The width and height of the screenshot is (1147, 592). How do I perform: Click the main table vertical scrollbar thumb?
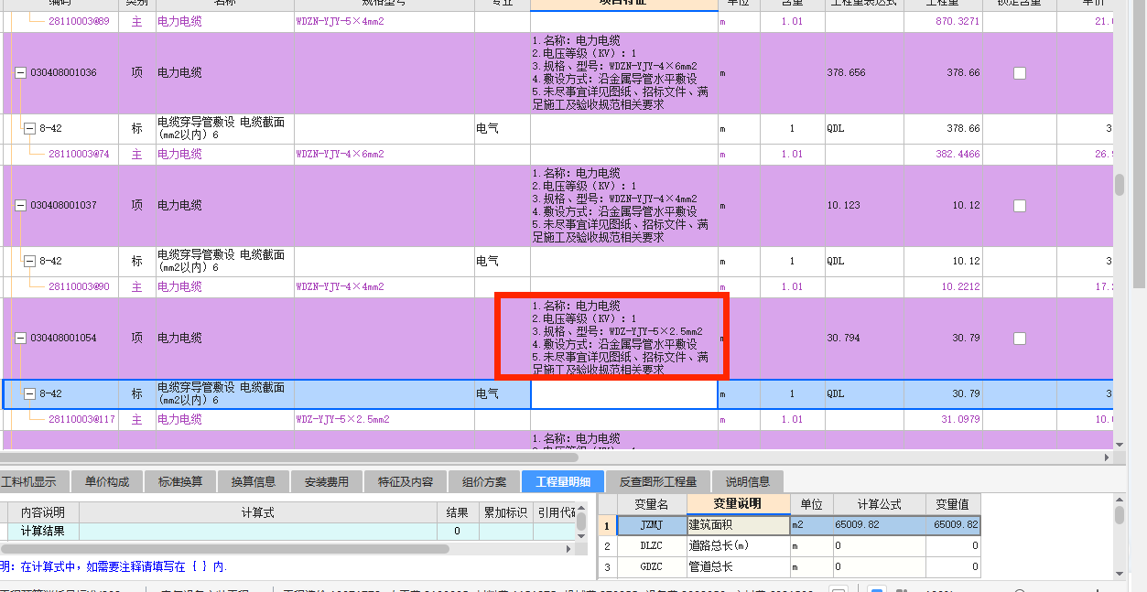point(1119,183)
